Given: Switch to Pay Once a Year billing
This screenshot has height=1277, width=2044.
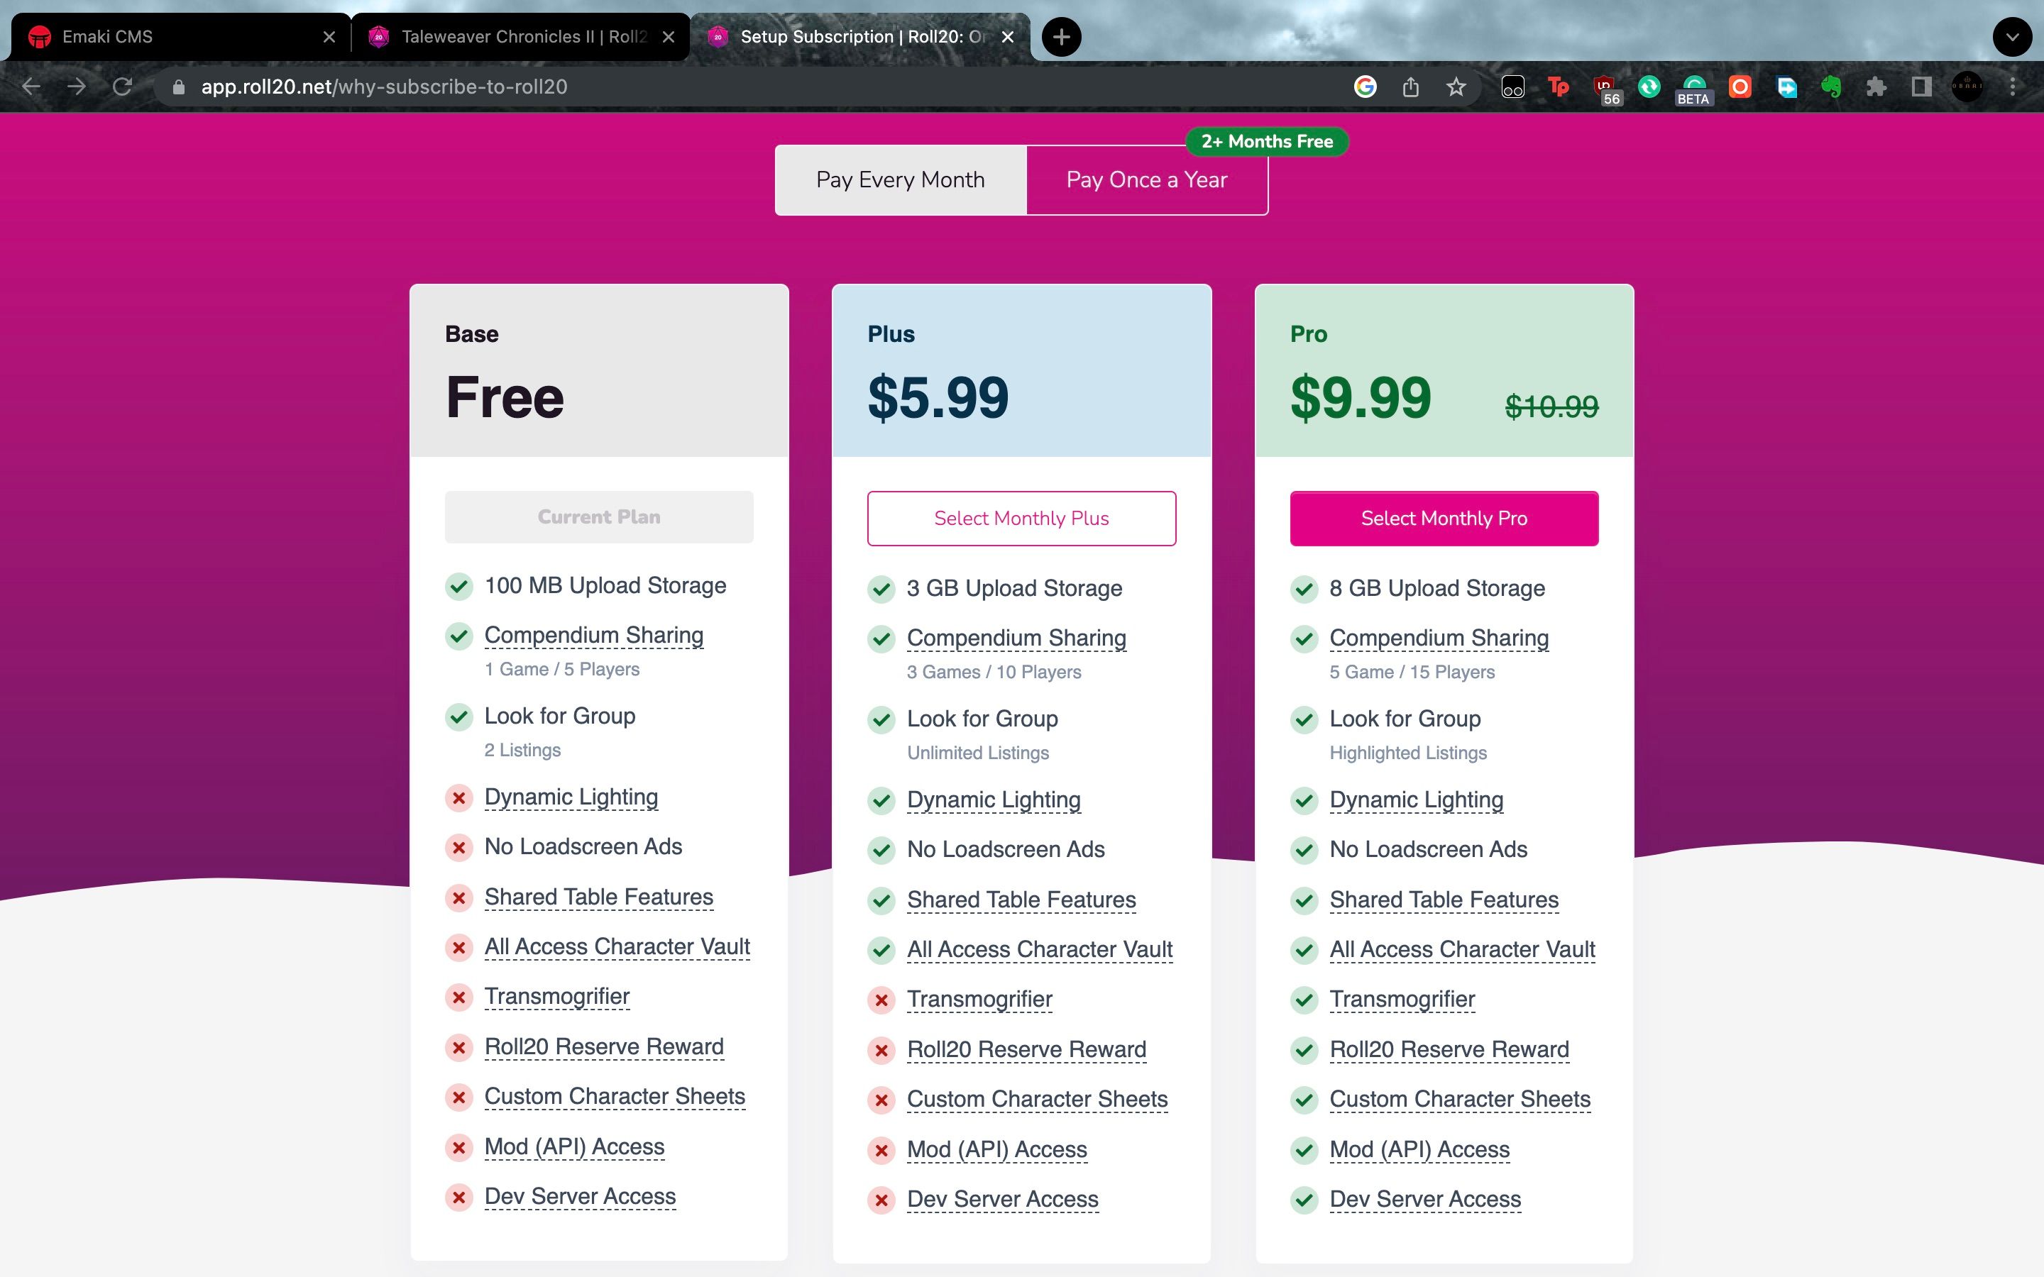Looking at the screenshot, I should [x=1146, y=180].
